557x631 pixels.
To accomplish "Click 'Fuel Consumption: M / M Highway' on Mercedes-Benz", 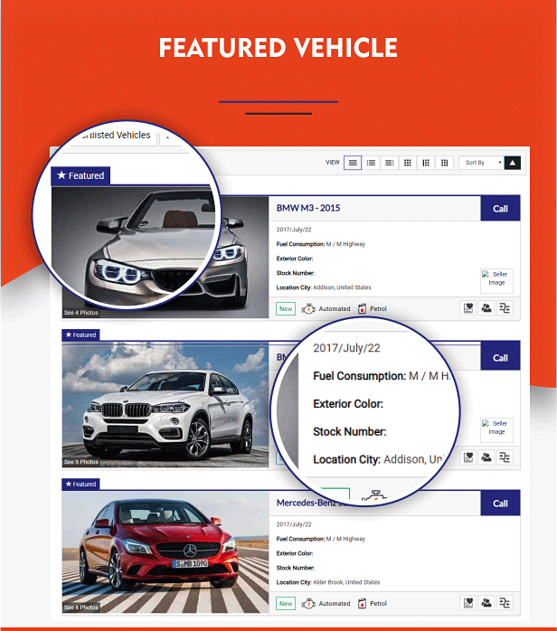I will point(321,539).
